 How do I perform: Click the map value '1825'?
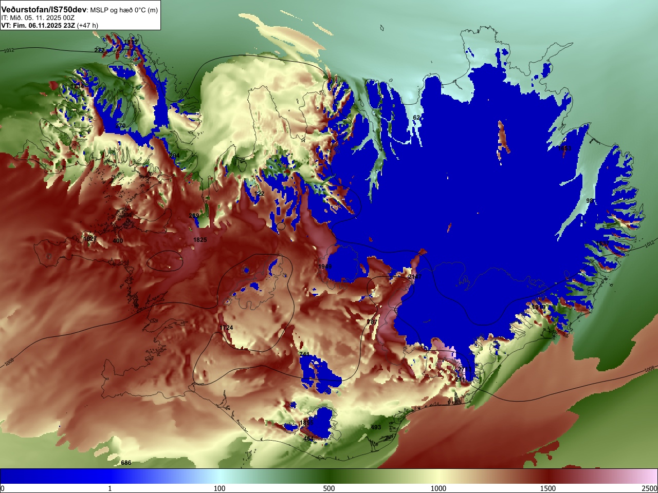point(200,240)
